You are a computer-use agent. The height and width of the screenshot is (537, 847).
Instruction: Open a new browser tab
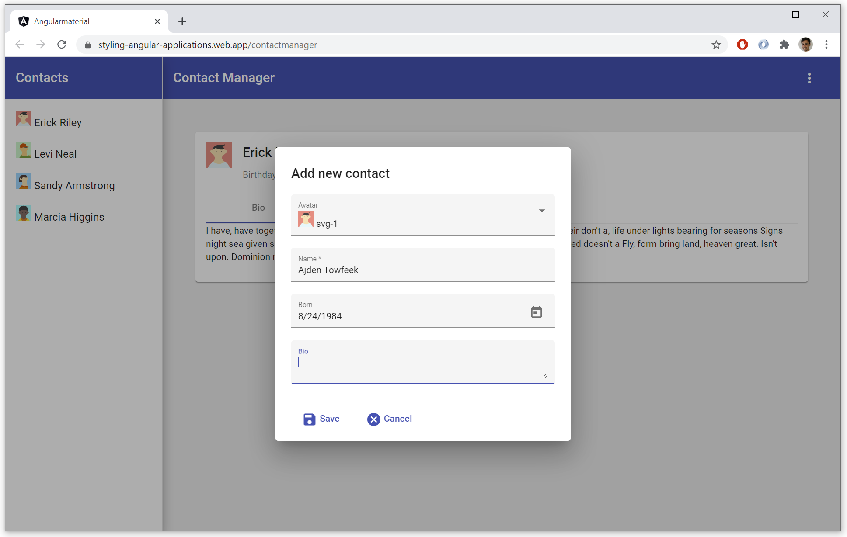[182, 21]
